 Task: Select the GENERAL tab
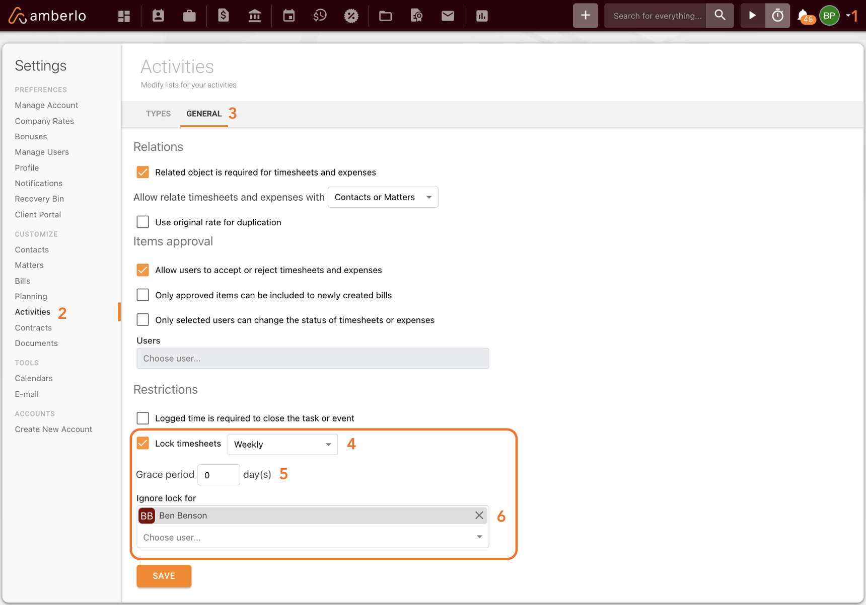tap(204, 114)
